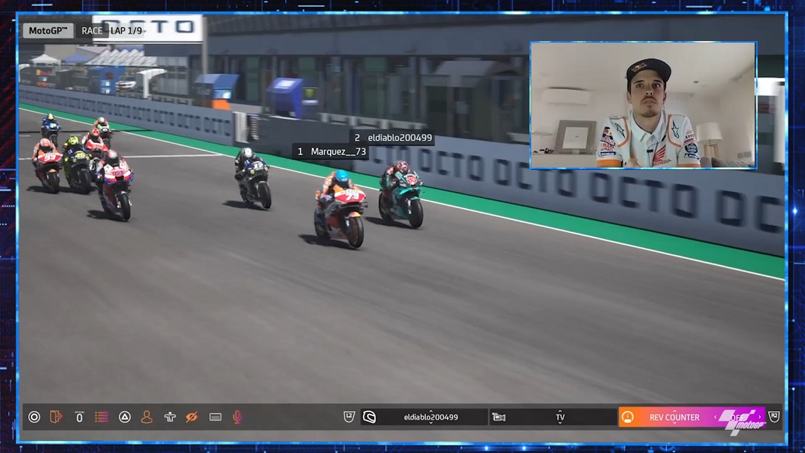805x453 pixels.
Task: Click the helmet icon beside rider name
Action: coord(369,417)
